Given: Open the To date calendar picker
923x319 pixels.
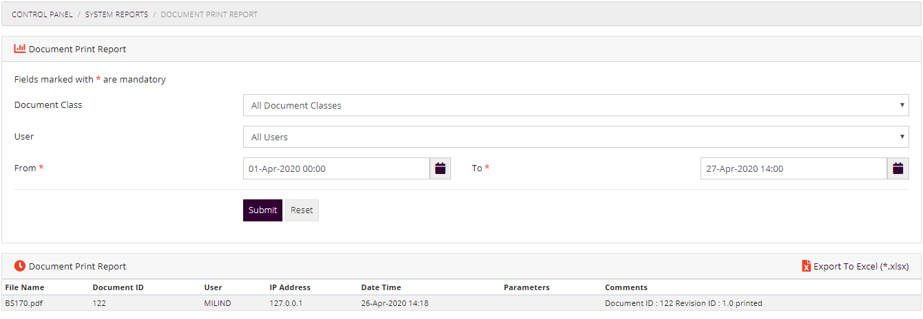Looking at the screenshot, I should pos(898,168).
